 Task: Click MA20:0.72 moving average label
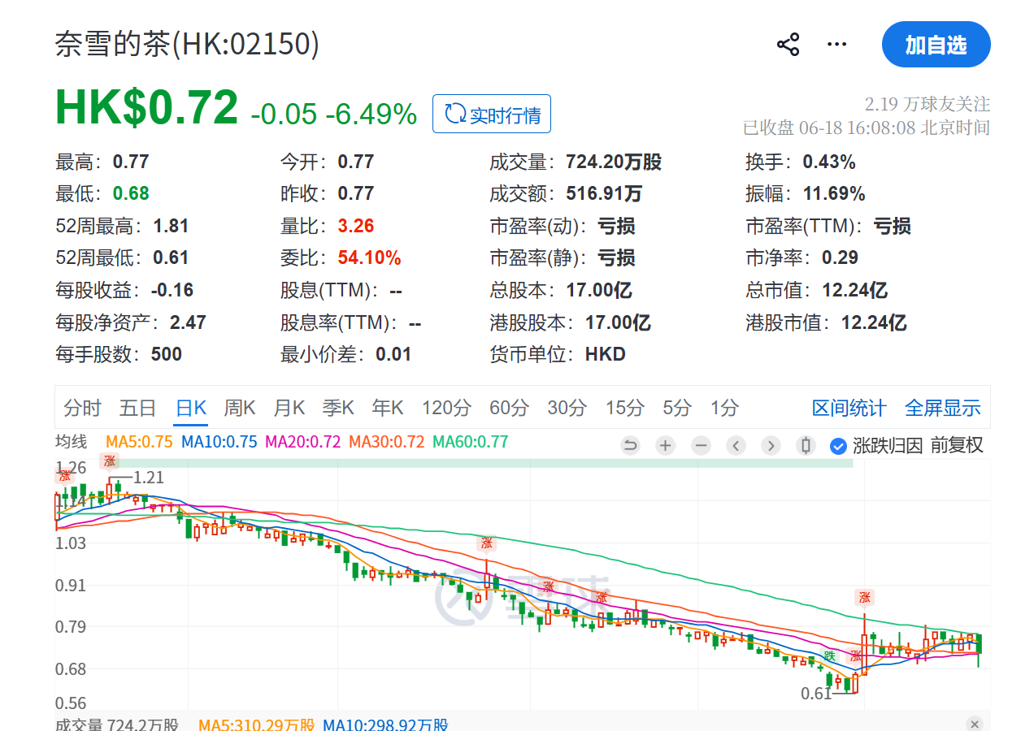pos(303,443)
